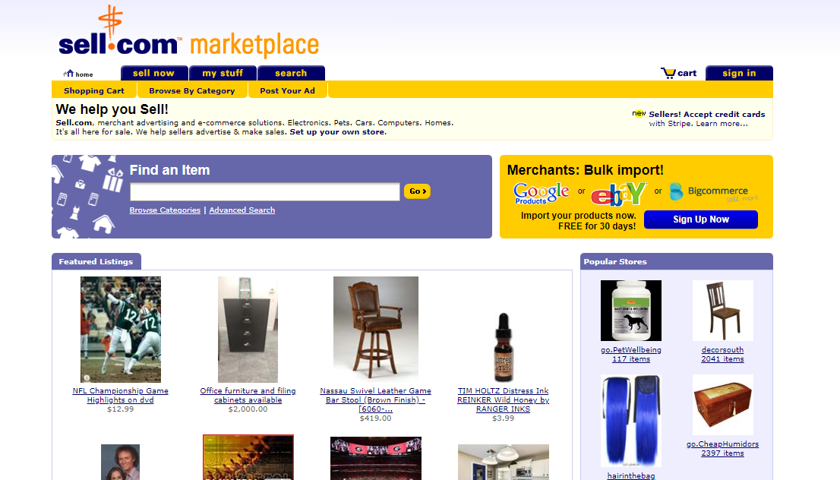Screen dimensions: 840x480
Task: Click the sign in button
Action: tap(739, 73)
